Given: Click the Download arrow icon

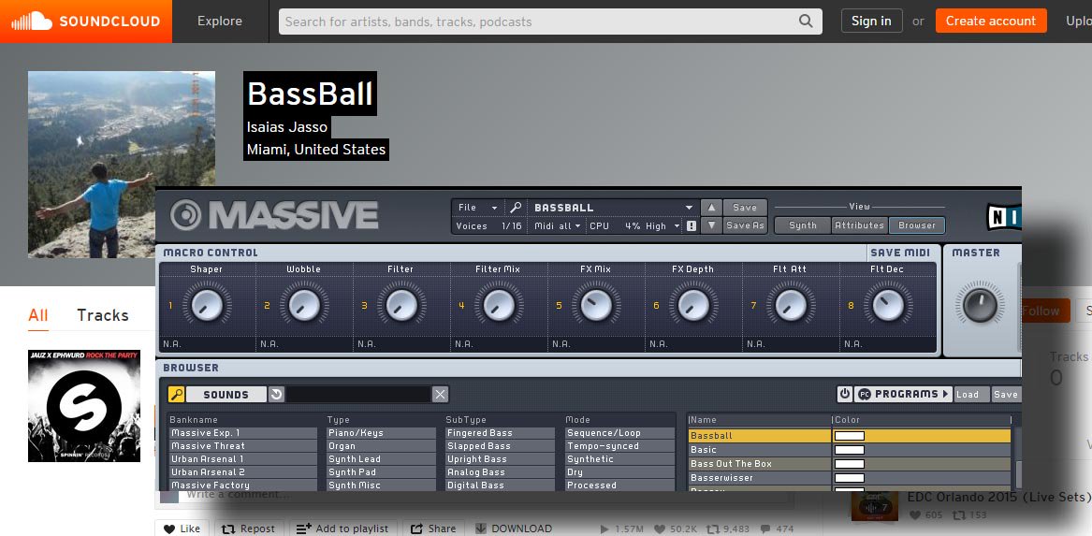Looking at the screenshot, I should [481, 529].
